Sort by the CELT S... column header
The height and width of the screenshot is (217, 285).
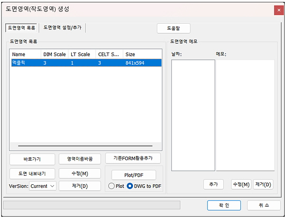(109, 54)
